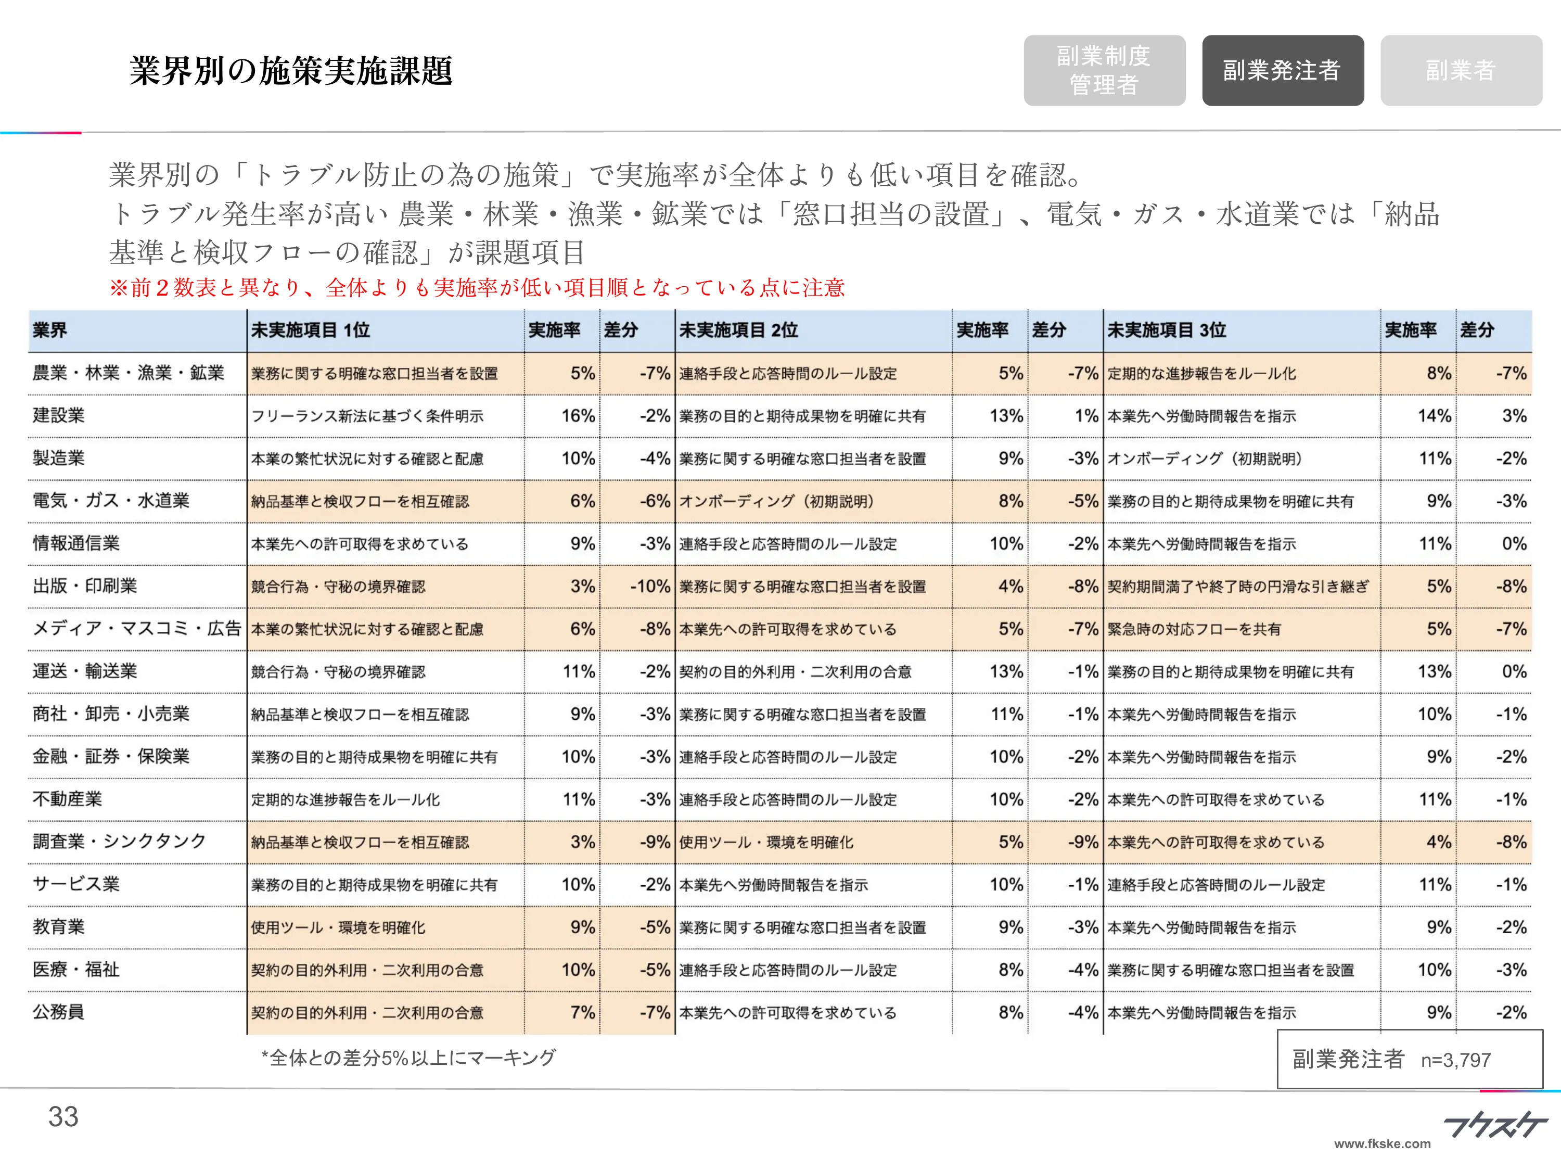
Task: Click 納品基準と検収フローを相互確認 in 商社・卸売・小売業 row
Action: pyautogui.click(x=360, y=715)
